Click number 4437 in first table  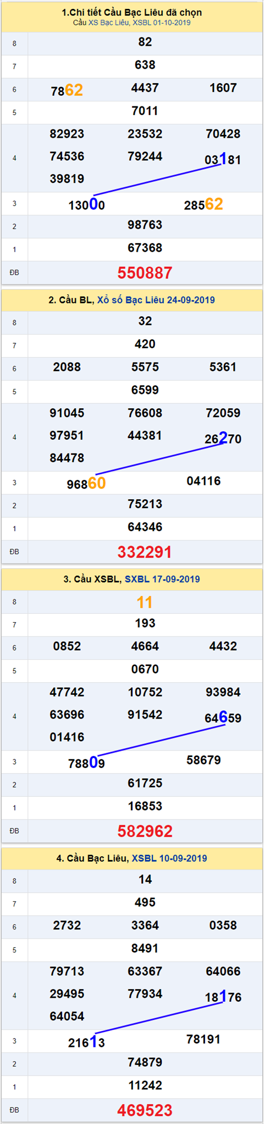pyautogui.click(x=145, y=88)
